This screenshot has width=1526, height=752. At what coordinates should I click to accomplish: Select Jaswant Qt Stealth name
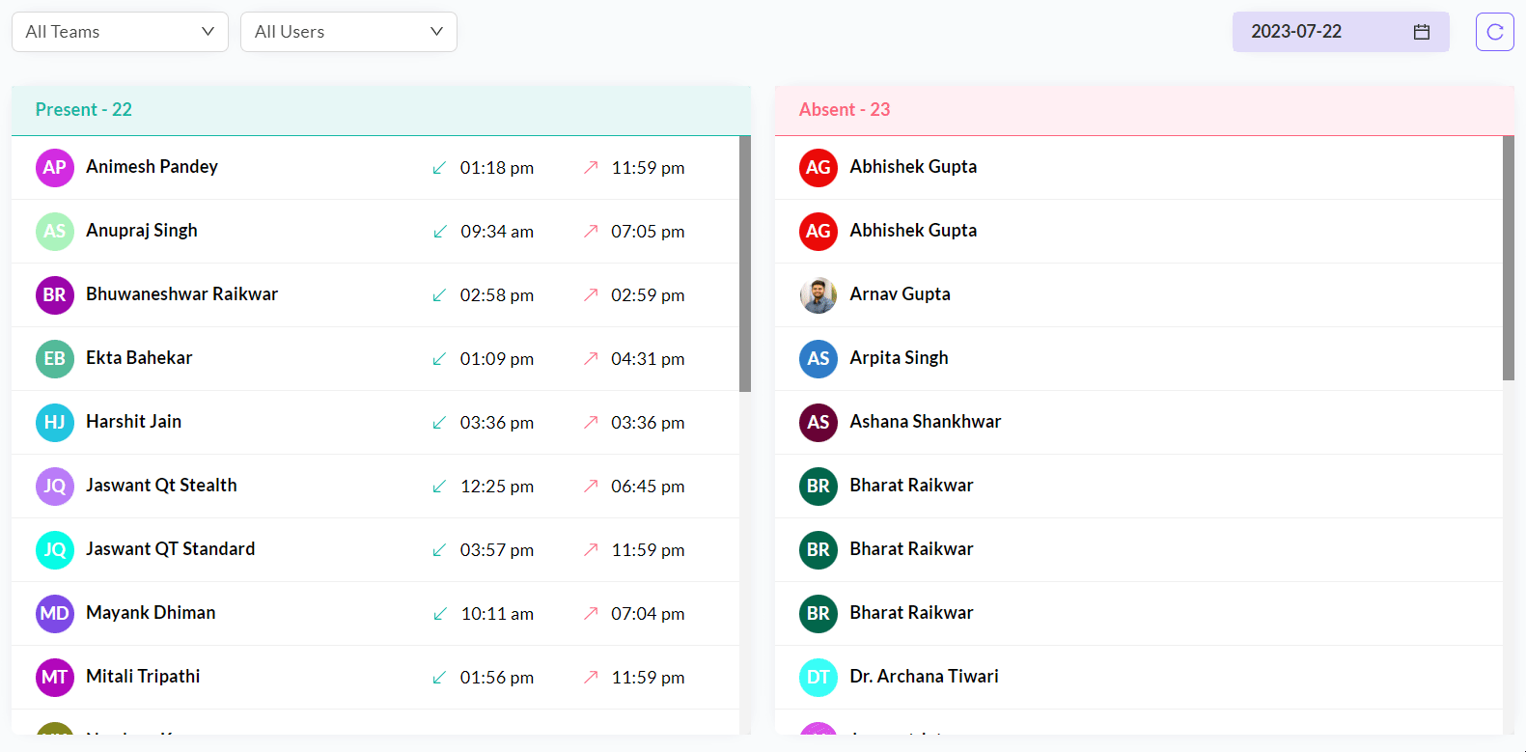point(161,485)
